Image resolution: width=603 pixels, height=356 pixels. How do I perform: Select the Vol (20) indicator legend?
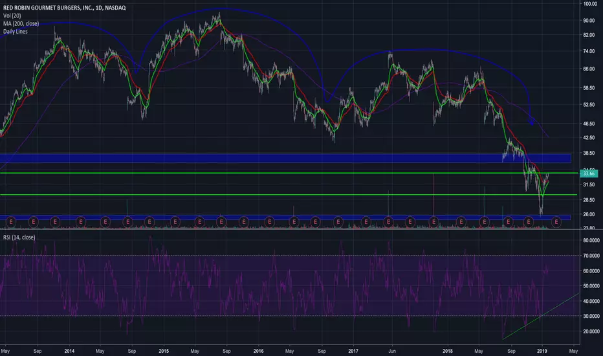12,16
